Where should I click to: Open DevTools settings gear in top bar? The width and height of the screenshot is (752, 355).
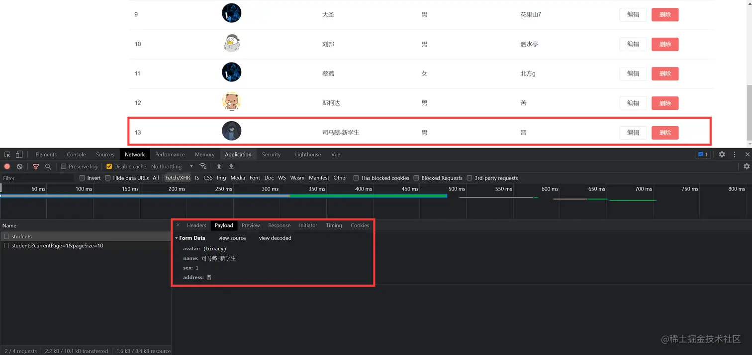coord(722,154)
